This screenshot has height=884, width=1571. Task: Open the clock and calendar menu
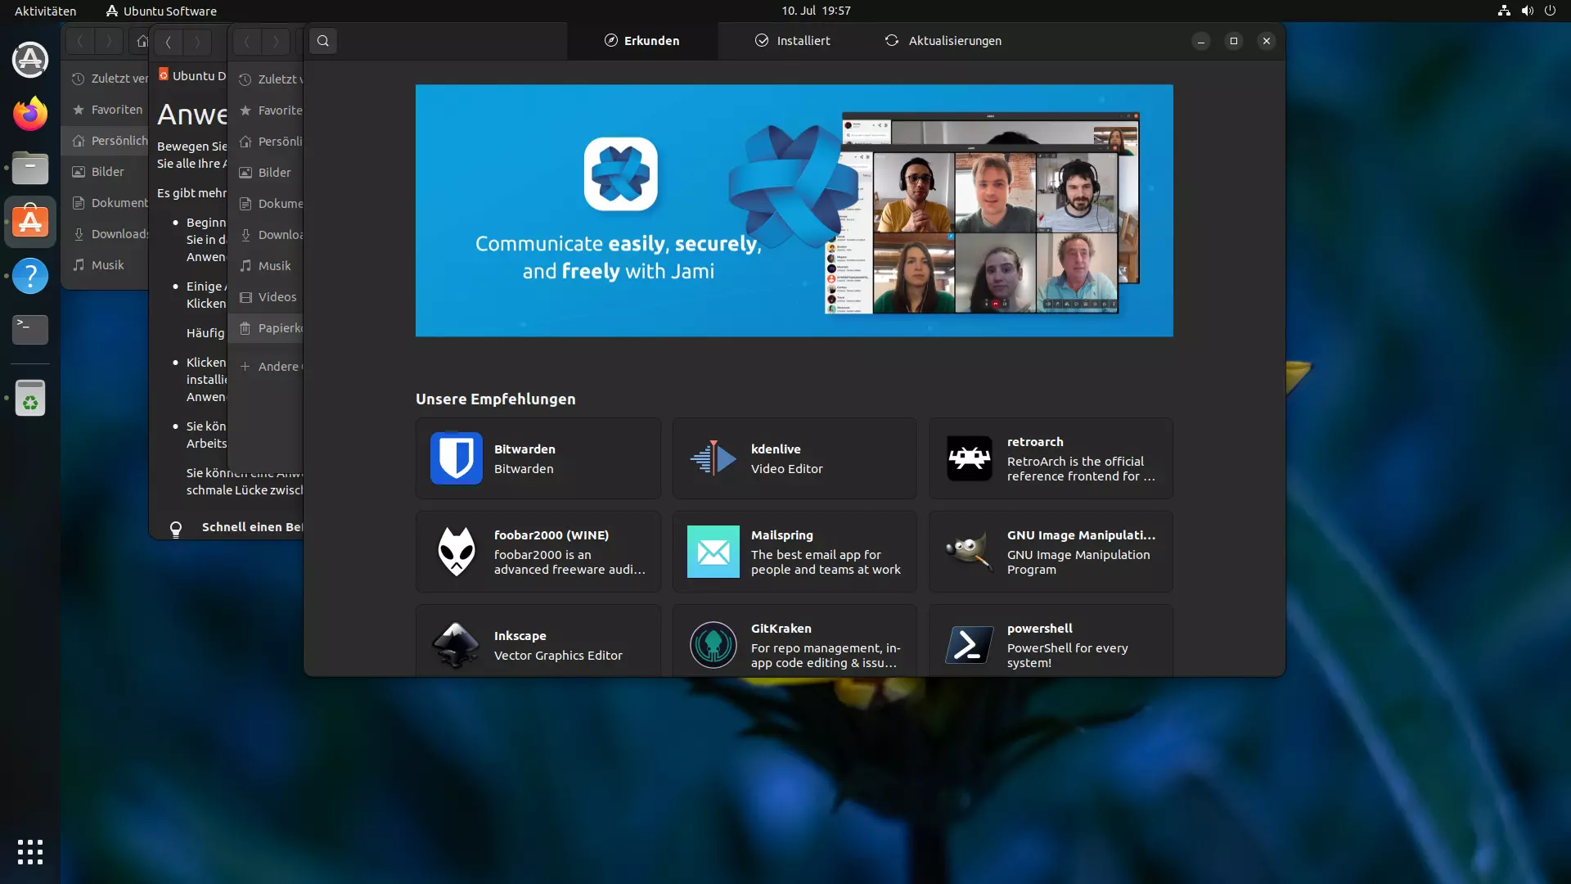815,11
